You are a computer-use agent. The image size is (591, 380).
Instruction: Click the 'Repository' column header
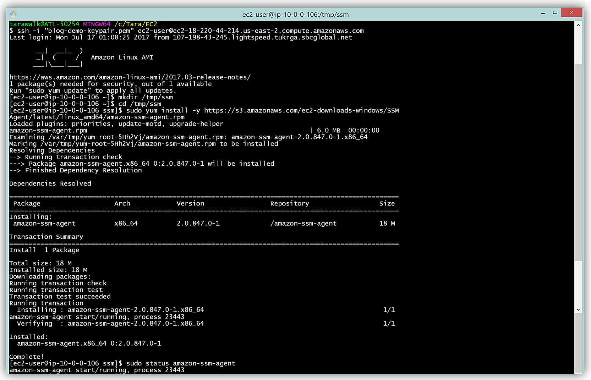click(289, 204)
